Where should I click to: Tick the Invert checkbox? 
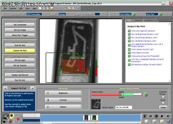tap(163, 103)
